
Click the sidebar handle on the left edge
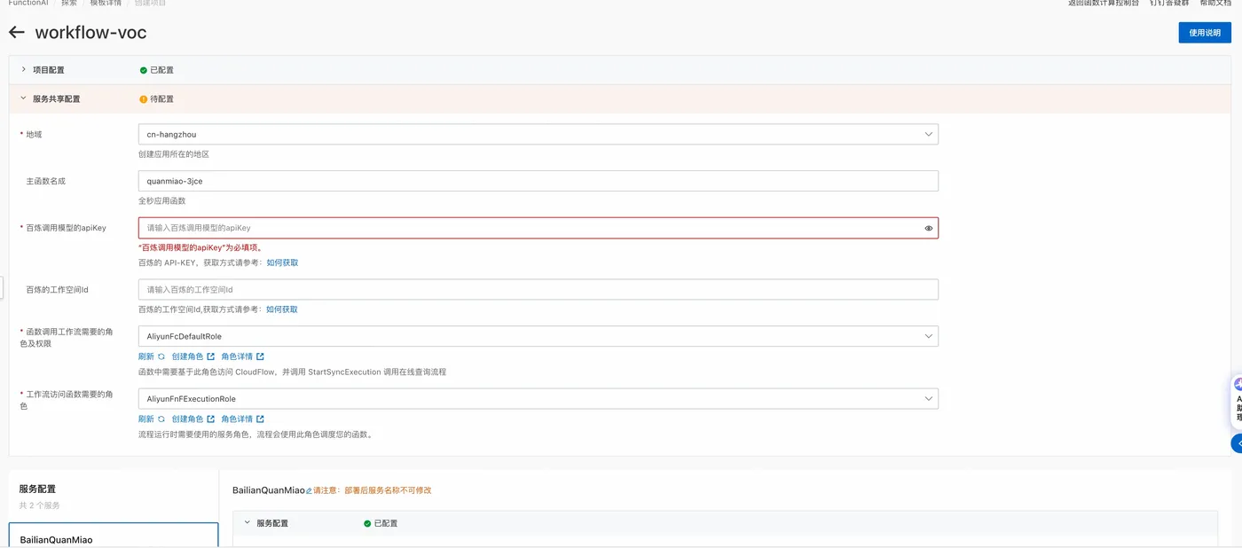2,287
